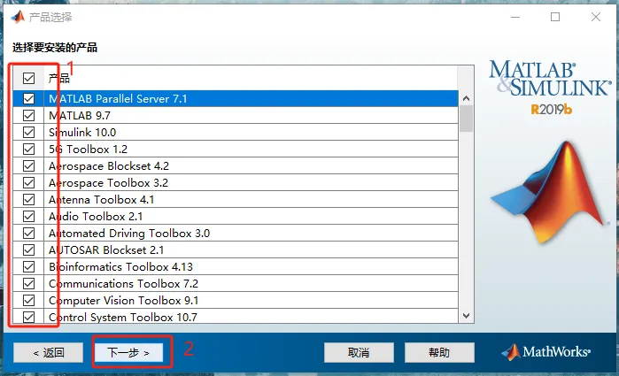
Task: Click the MathWorks logo in footer
Action: pos(546,352)
